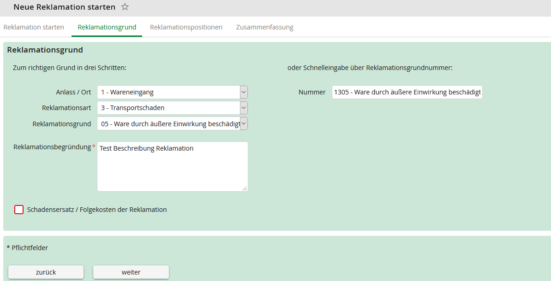Viewport: 551px width, 281px height.
Task: Open the Reklamationsart dropdown showing Transportschaden
Action: click(x=244, y=108)
